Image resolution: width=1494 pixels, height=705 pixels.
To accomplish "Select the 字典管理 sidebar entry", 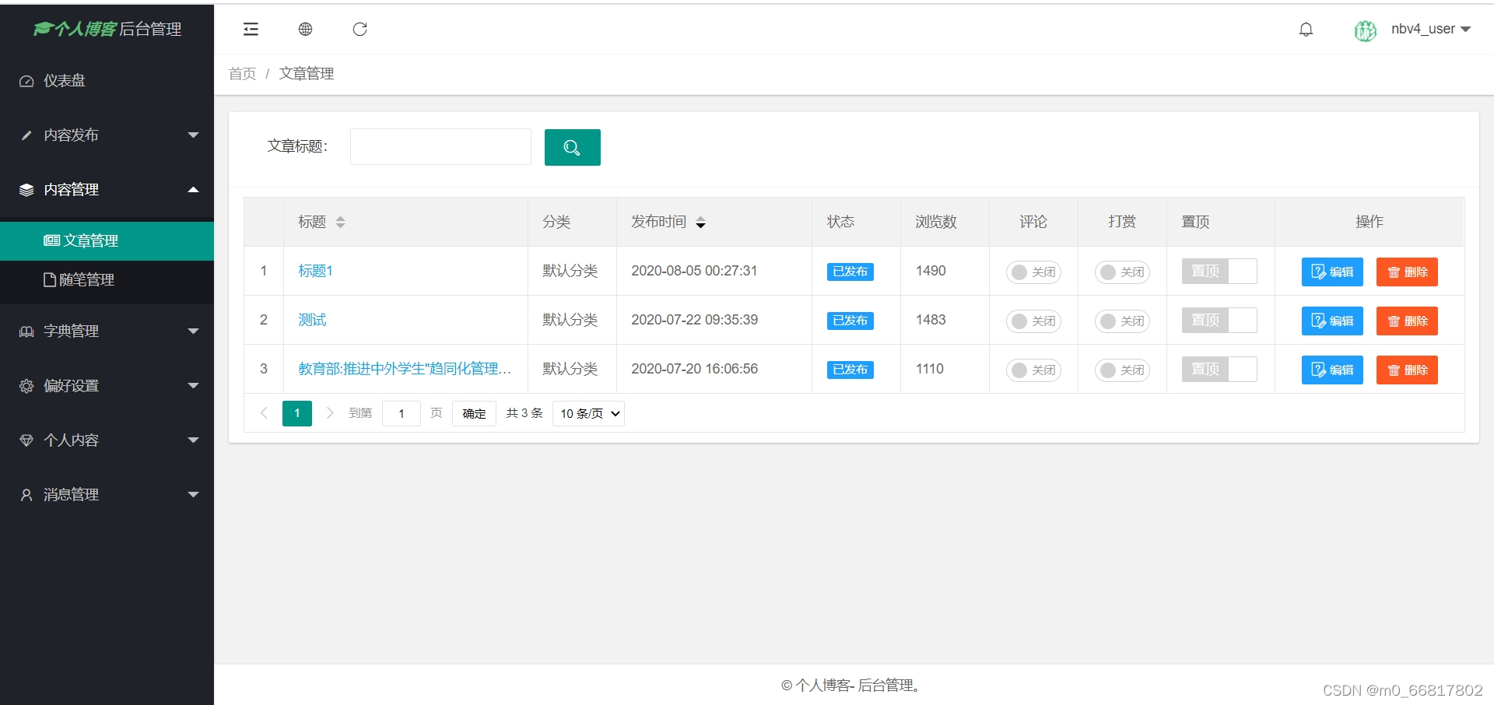I will pyautogui.click(x=70, y=331).
